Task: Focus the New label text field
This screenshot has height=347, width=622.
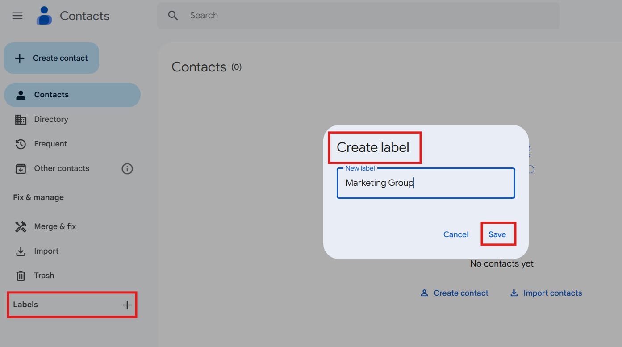Action: coord(426,183)
